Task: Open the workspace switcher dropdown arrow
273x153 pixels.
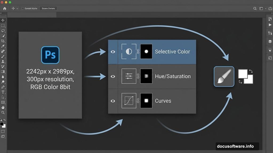Action: pos(266,8)
